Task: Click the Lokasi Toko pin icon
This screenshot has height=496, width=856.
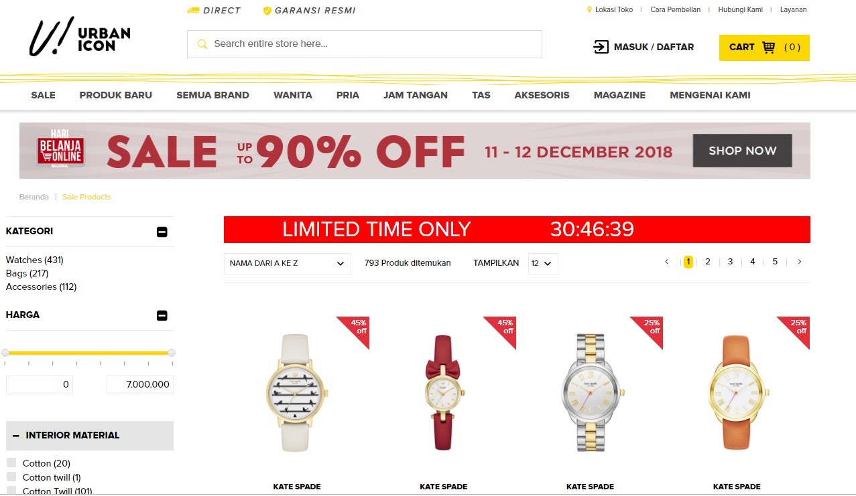Action: [x=590, y=10]
